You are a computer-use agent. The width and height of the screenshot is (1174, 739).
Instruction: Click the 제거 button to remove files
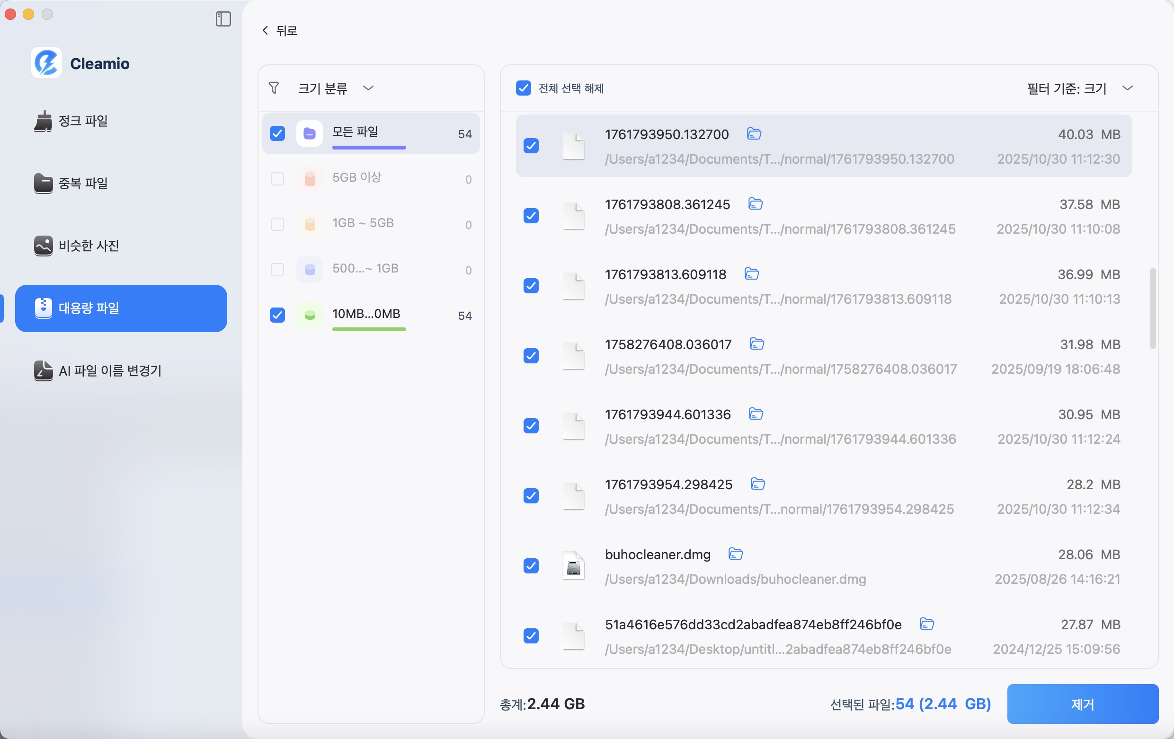tap(1082, 704)
